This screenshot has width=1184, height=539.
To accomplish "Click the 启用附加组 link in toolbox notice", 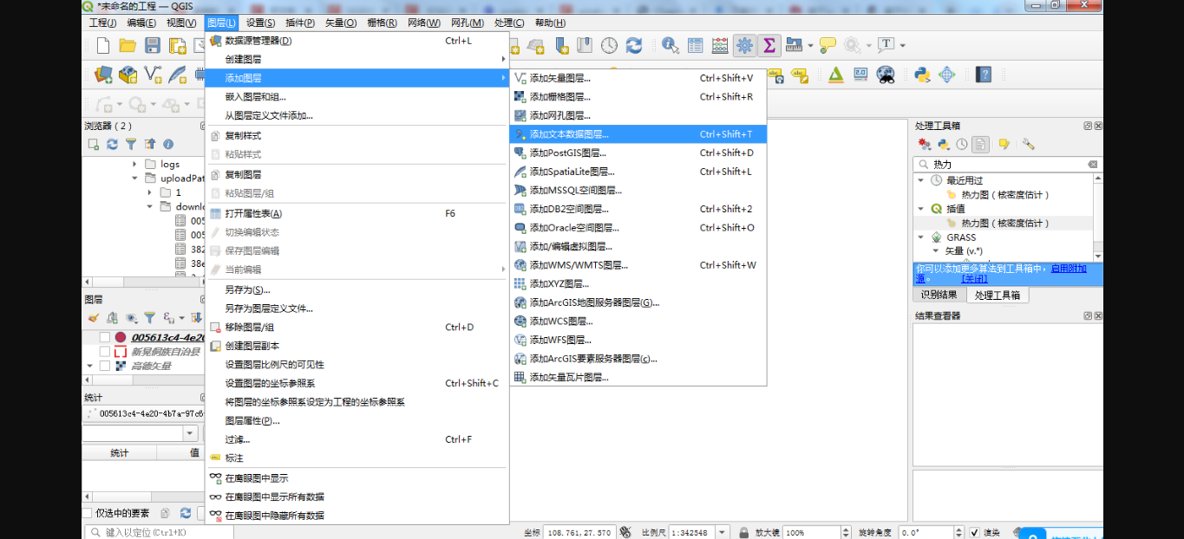I will tap(1069, 269).
